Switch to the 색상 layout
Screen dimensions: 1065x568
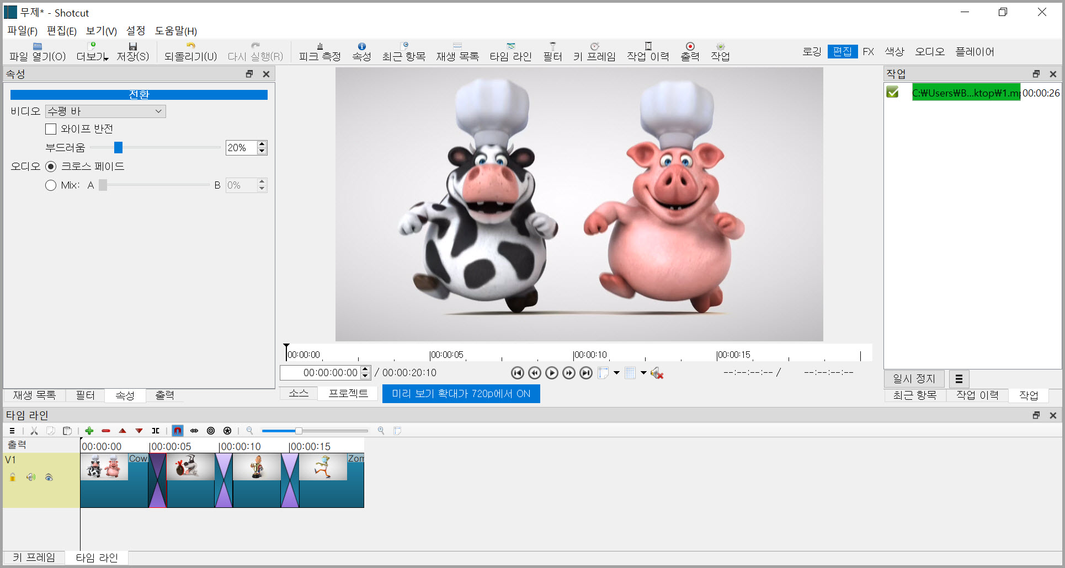tap(894, 52)
